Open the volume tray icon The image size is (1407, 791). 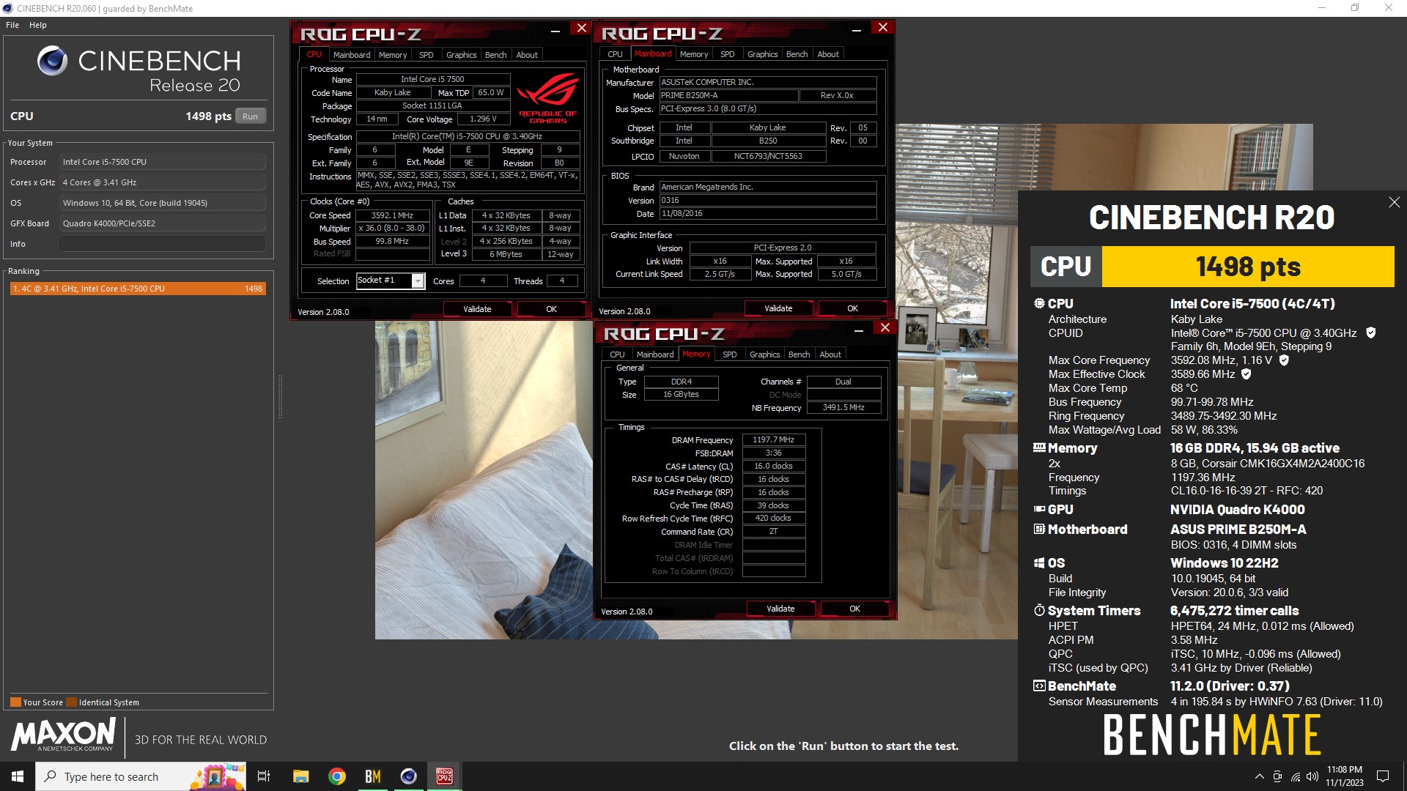pos(1312,776)
